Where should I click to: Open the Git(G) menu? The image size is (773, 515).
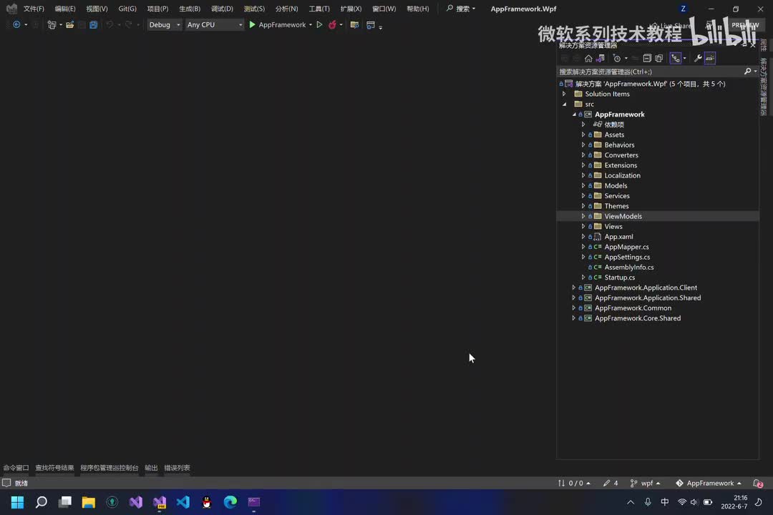[x=127, y=9]
